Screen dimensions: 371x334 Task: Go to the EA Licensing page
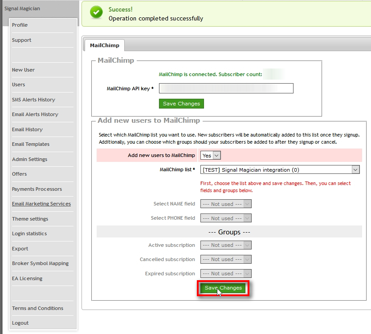click(27, 278)
